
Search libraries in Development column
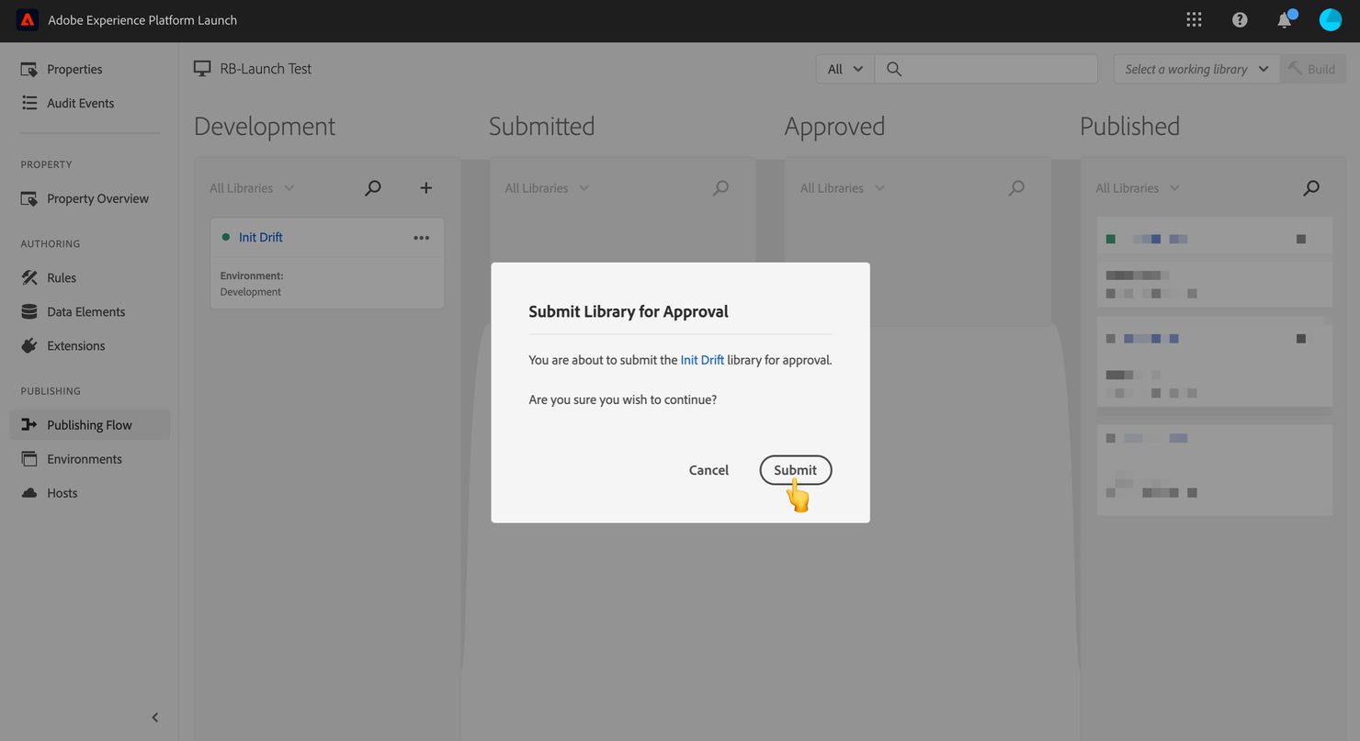pos(373,188)
